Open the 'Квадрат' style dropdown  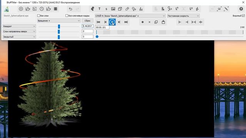click(19, 26)
